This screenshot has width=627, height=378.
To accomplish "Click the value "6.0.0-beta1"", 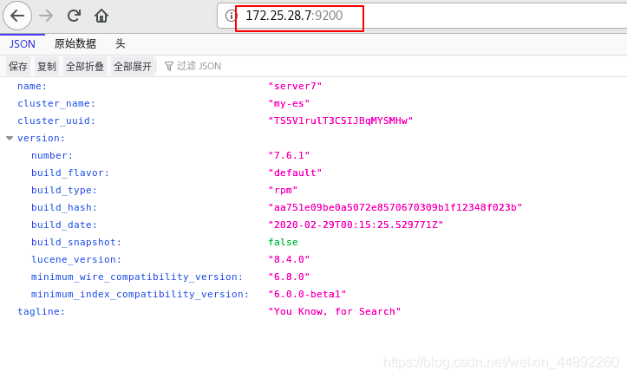I will pyautogui.click(x=307, y=295).
